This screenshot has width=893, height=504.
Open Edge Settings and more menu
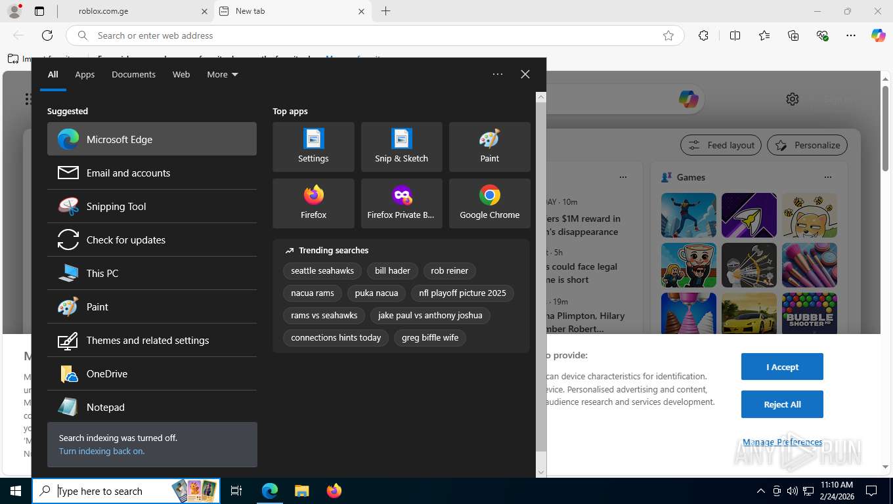coord(851,35)
